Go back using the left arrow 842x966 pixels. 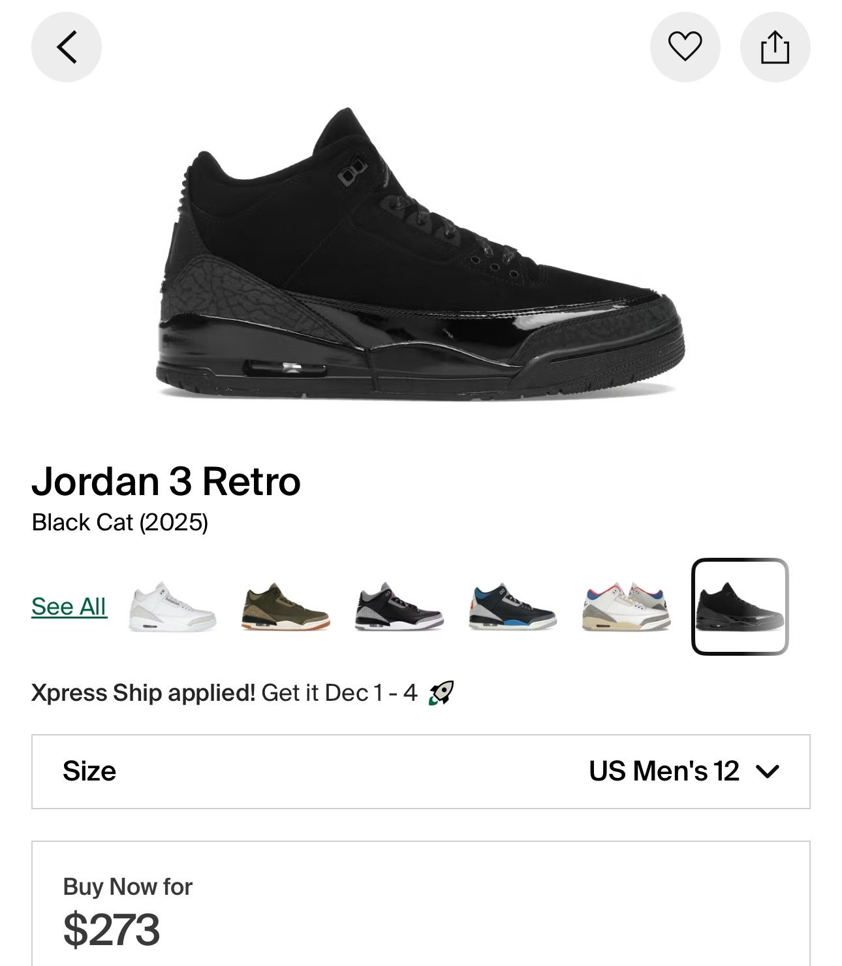point(67,47)
